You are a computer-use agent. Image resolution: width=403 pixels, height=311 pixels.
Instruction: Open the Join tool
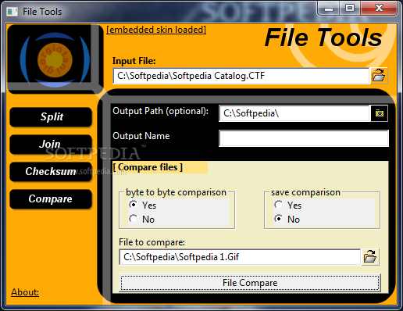pyautogui.click(x=51, y=145)
